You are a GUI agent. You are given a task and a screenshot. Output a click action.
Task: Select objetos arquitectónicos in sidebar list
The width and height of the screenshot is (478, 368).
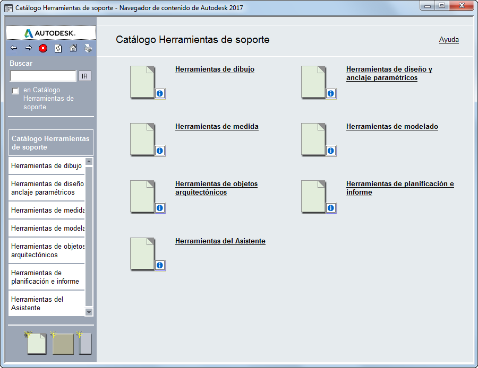pyautogui.click(x=47, y=250)
